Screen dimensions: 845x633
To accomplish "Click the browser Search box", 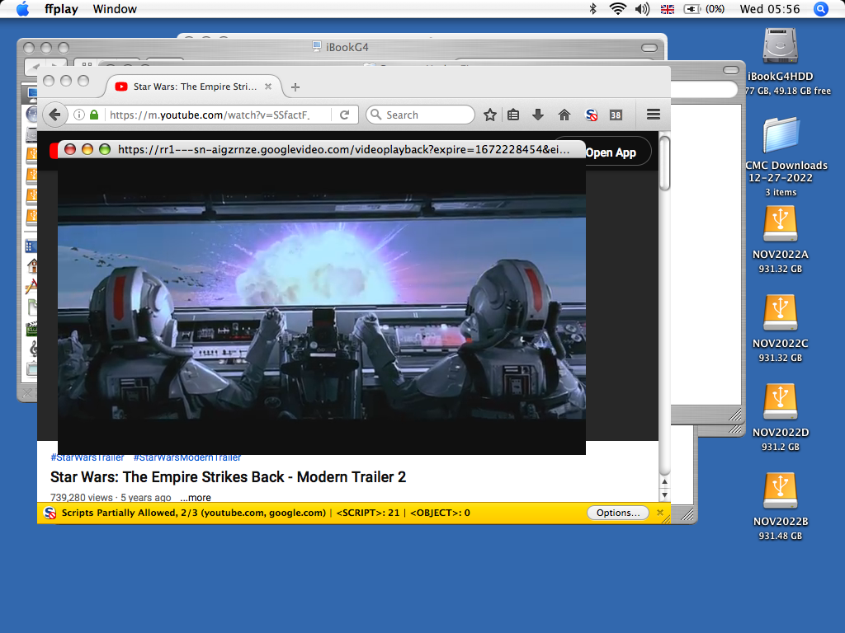I will [420, 115].
